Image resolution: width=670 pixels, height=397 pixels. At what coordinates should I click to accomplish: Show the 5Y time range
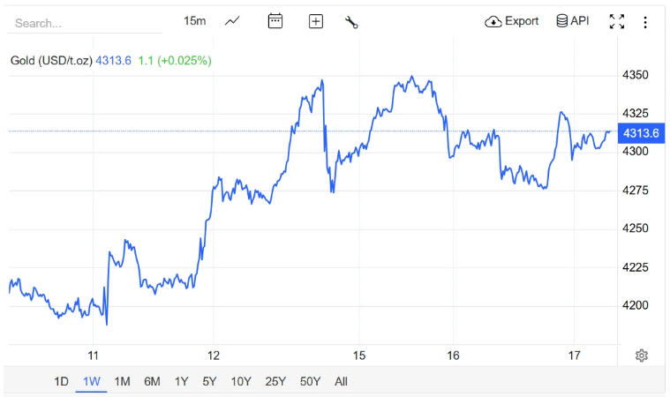pyautogui.click(x=209, y=381)
